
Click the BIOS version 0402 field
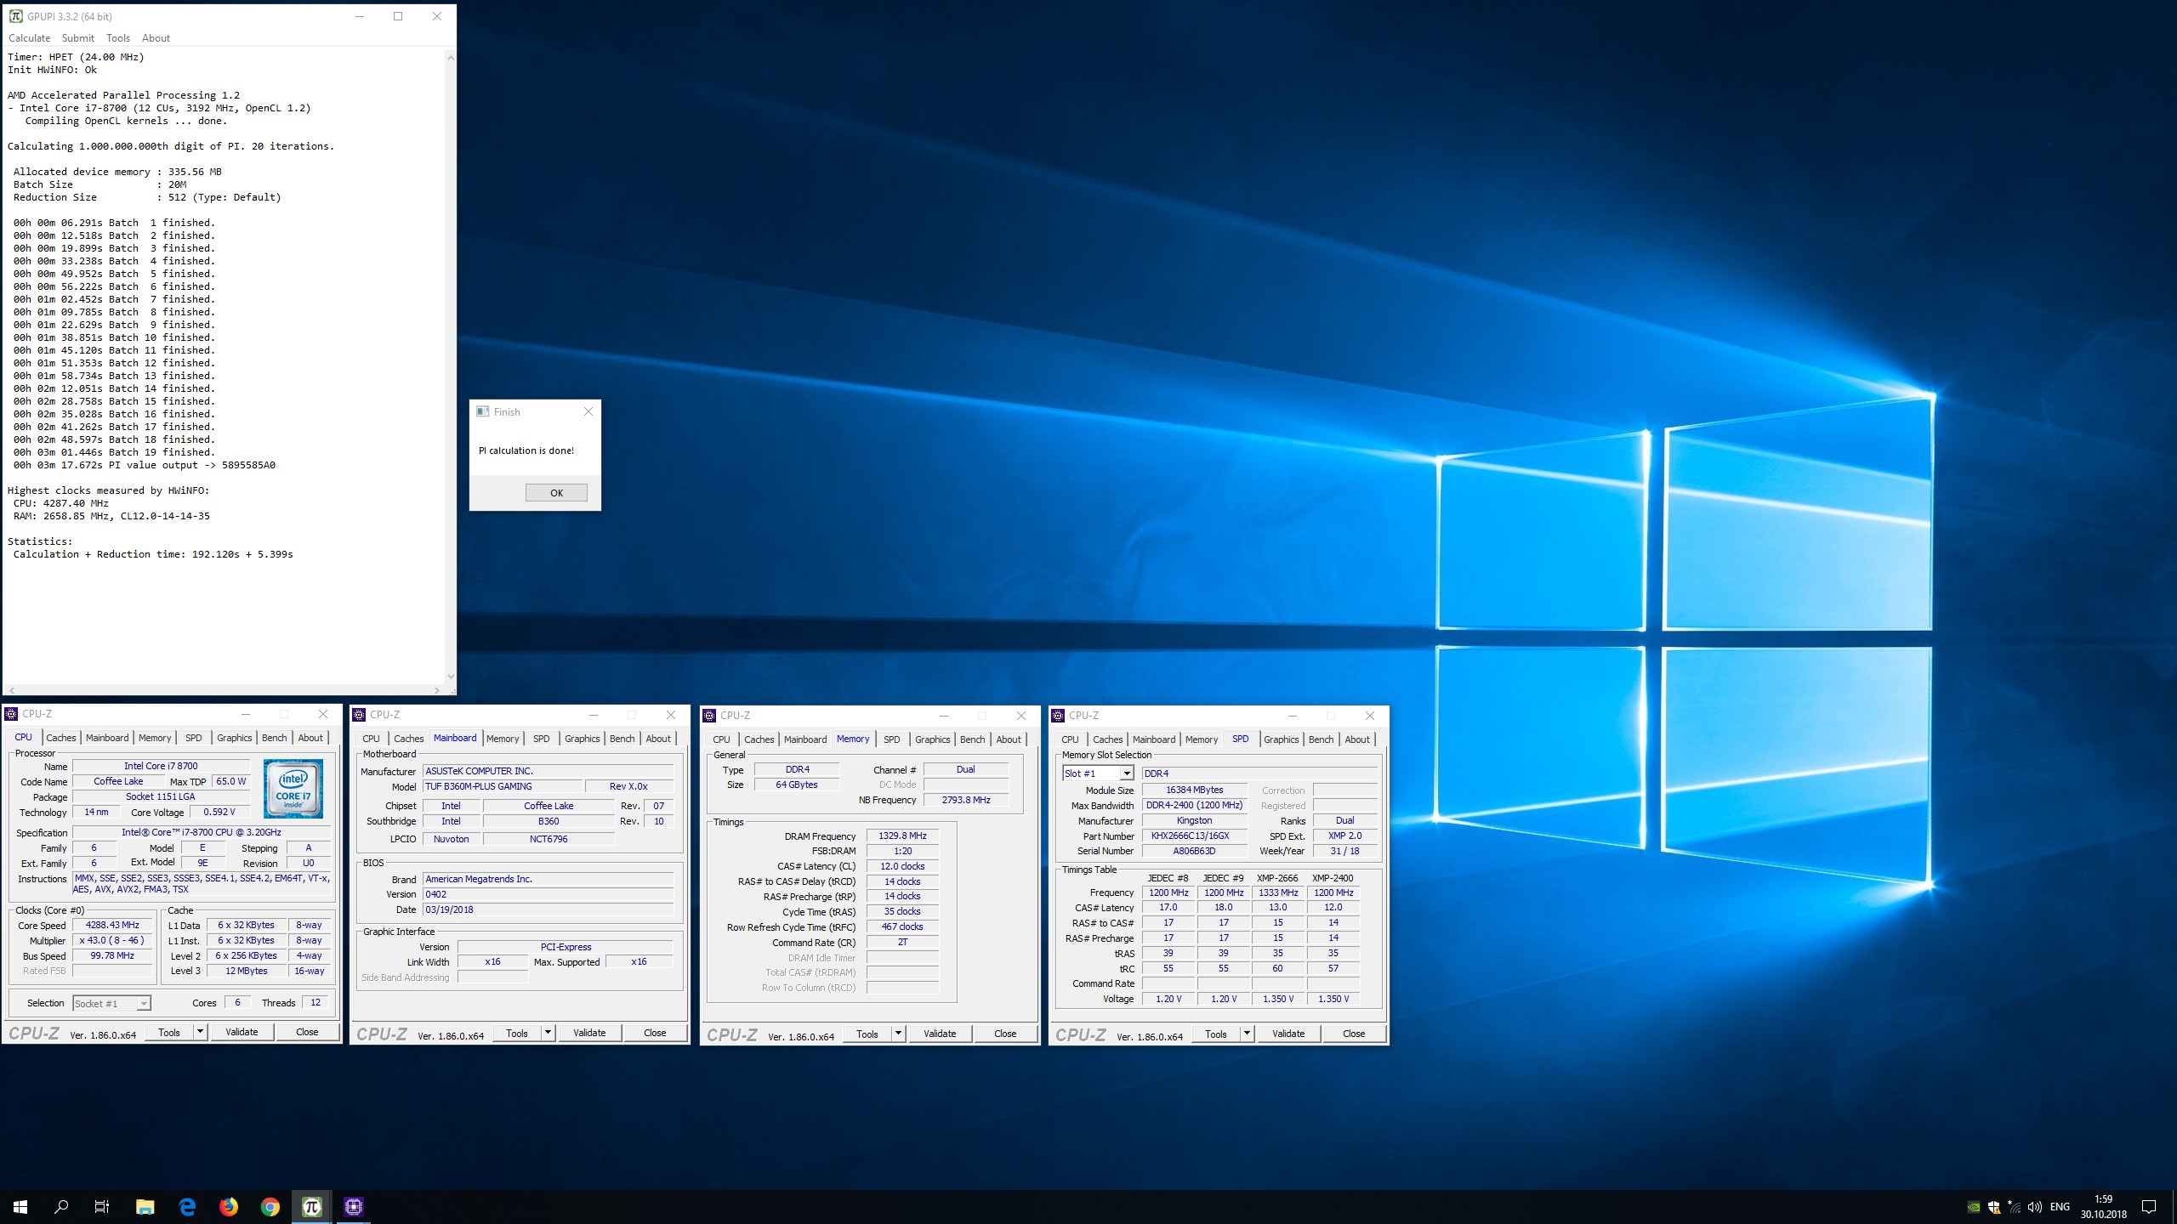coord(548,894)
